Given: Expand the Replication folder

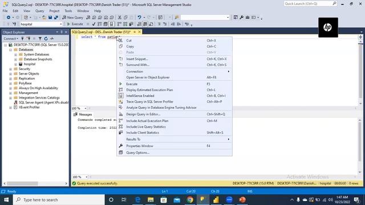Looking at the screenshot, I should pos(10,79).
